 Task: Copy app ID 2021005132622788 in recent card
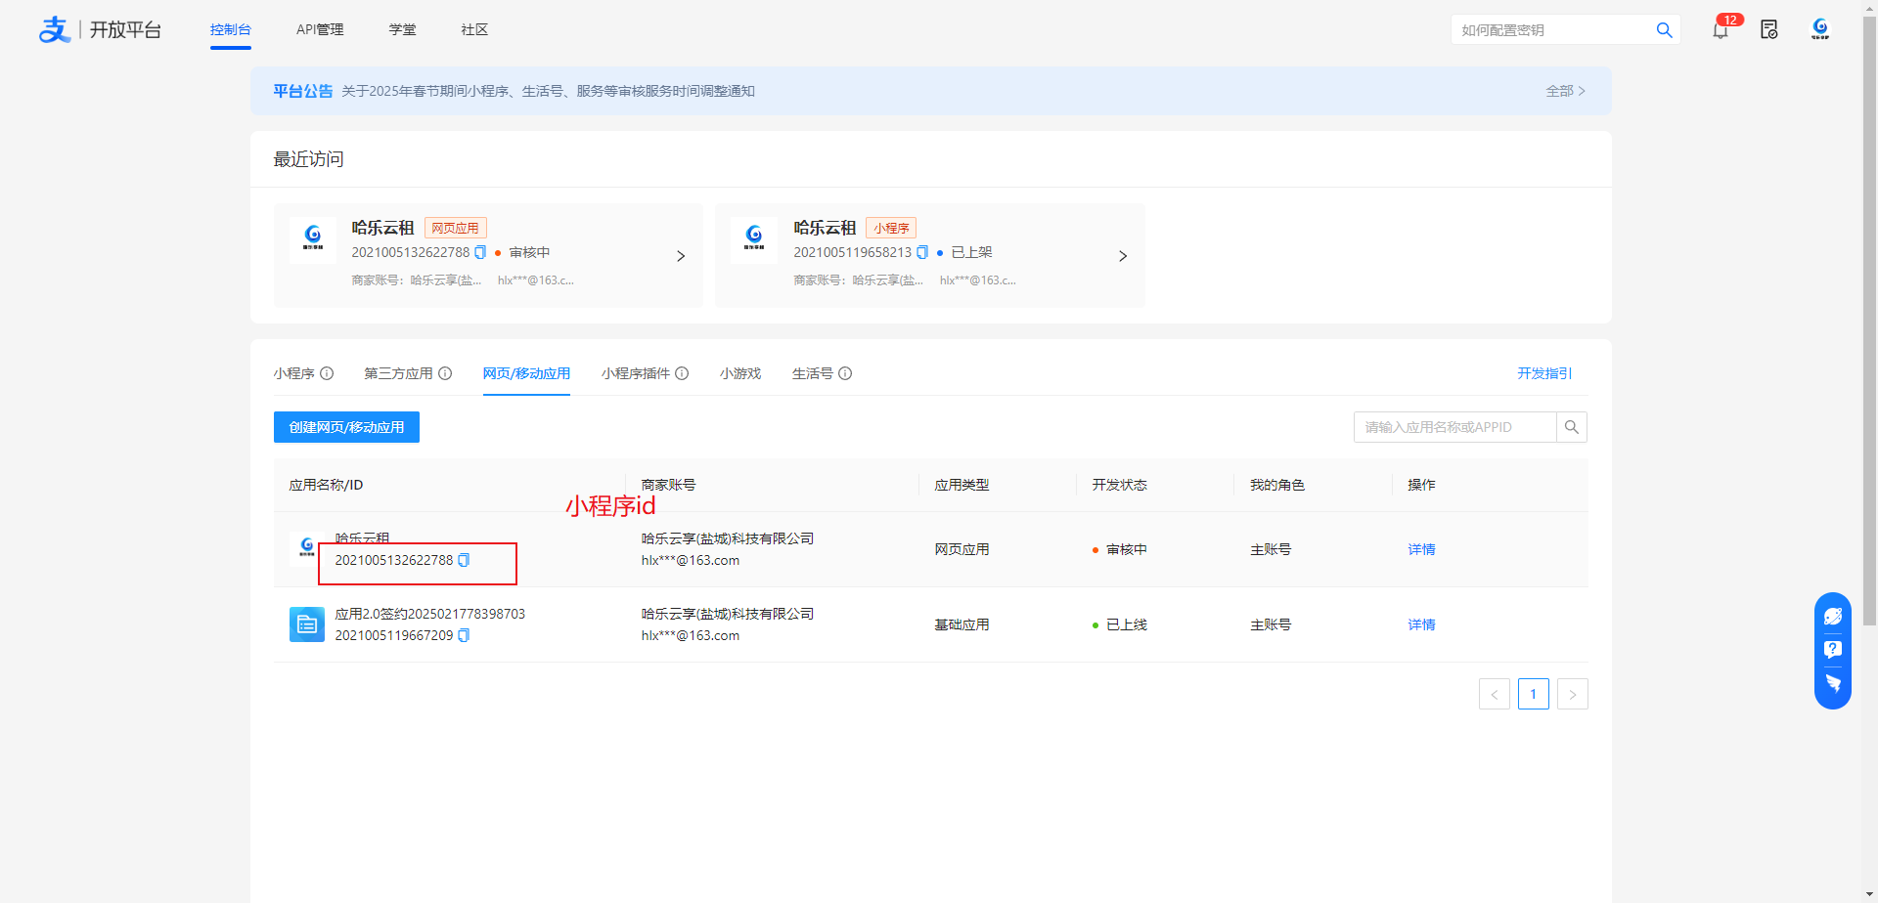(x=480, y=252)
